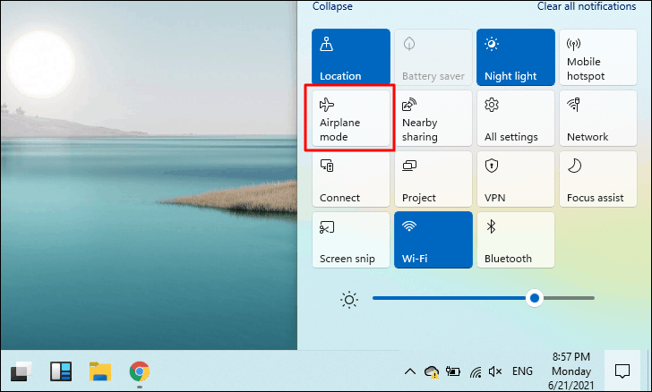Enable the Bluetooth tile
652x392 pixels.
(x=516, y=240)
